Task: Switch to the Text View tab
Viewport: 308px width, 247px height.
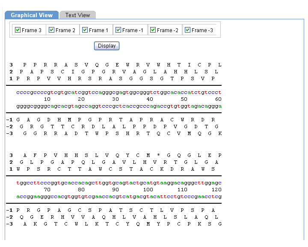Action: (77, 15)
